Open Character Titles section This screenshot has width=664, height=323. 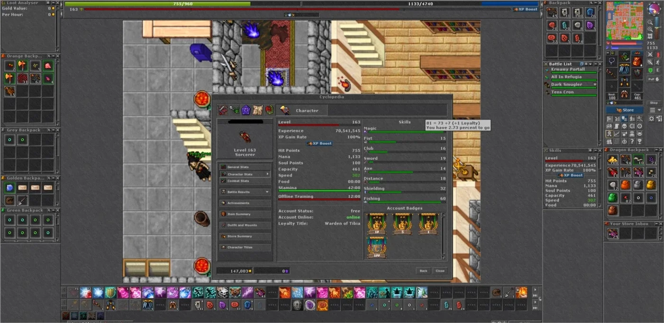[245, 247]
